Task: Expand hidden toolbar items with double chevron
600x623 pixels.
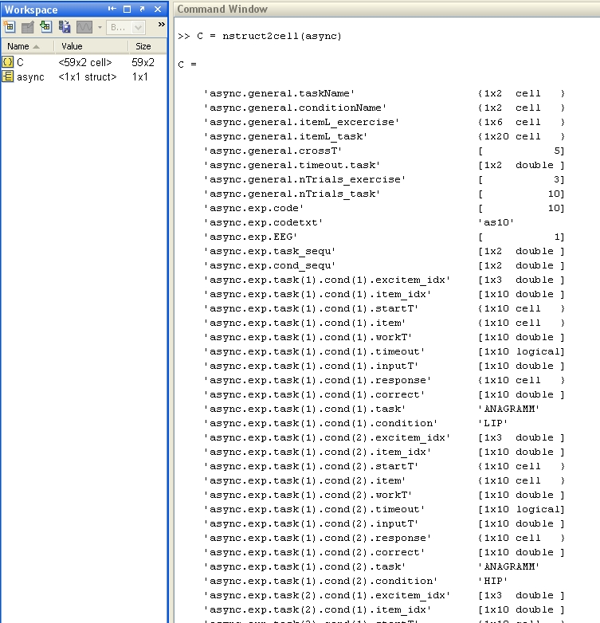Action: click(x=161, y=24)
